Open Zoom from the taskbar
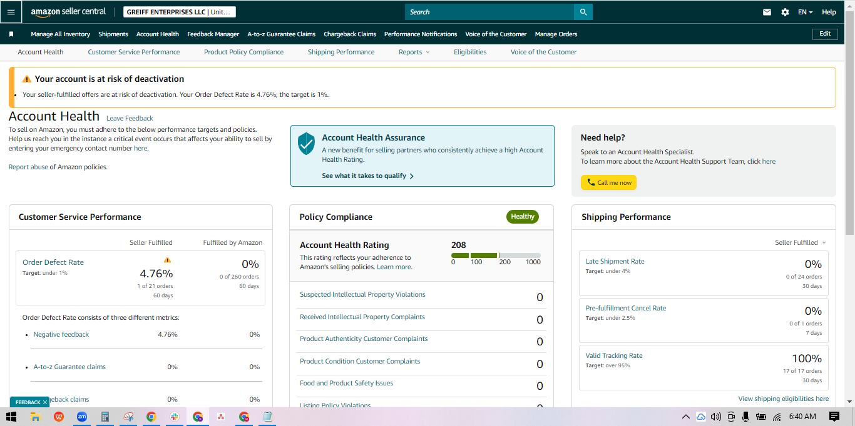Screen dimensions: 855x426 point(81,417)
